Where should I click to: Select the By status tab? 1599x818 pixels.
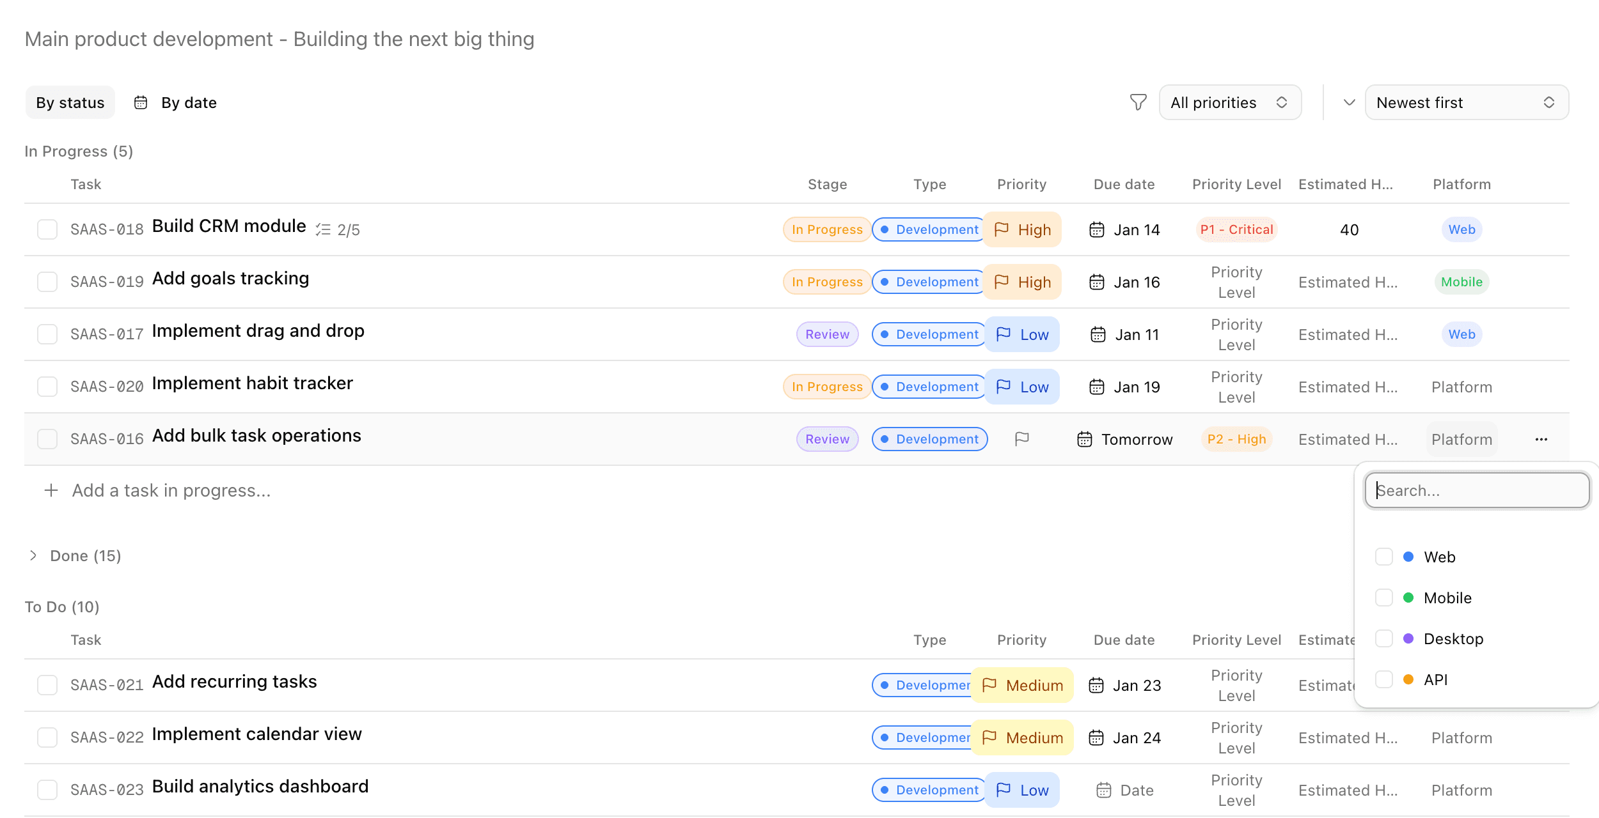coord(70,102)
